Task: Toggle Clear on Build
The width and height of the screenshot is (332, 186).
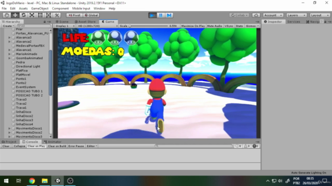Action: point(57,146)
